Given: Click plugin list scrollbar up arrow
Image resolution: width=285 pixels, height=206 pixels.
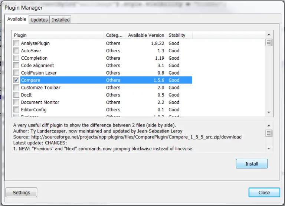Looking at the screenshot, I should point(269,35).
